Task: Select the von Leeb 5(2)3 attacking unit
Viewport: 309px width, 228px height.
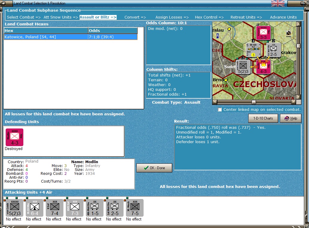Action: coord(14,208)
